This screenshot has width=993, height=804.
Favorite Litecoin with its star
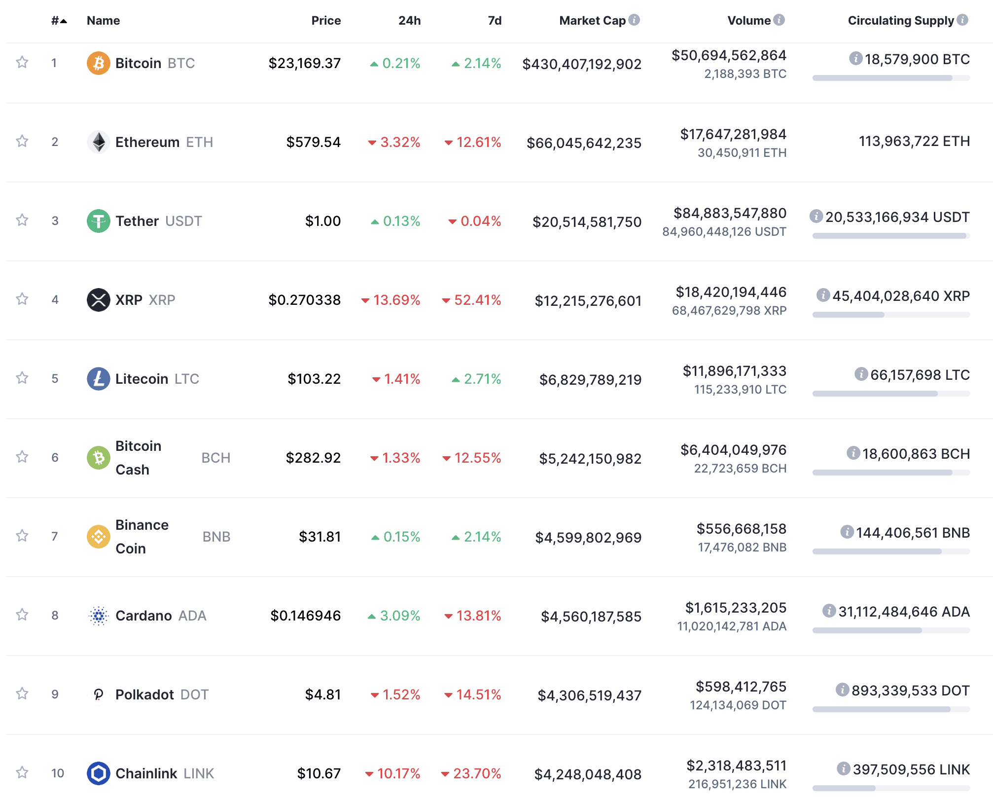(22, 378)
